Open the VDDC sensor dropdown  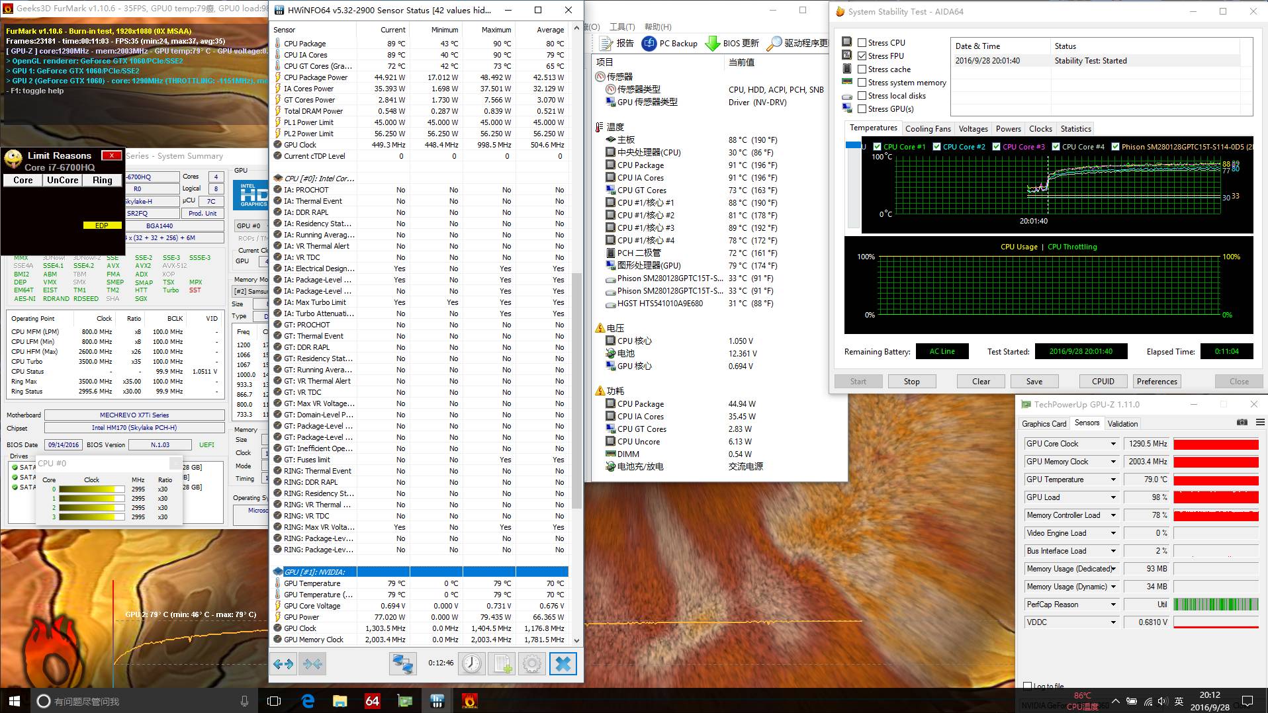tap(1114, 622)
